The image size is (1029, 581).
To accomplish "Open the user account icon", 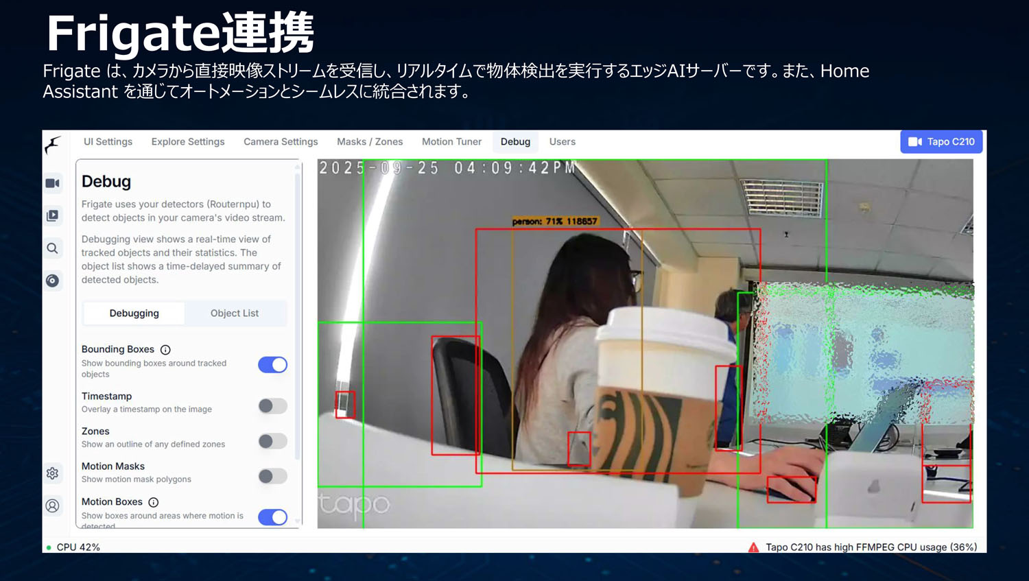I will (x=53, y=506).
